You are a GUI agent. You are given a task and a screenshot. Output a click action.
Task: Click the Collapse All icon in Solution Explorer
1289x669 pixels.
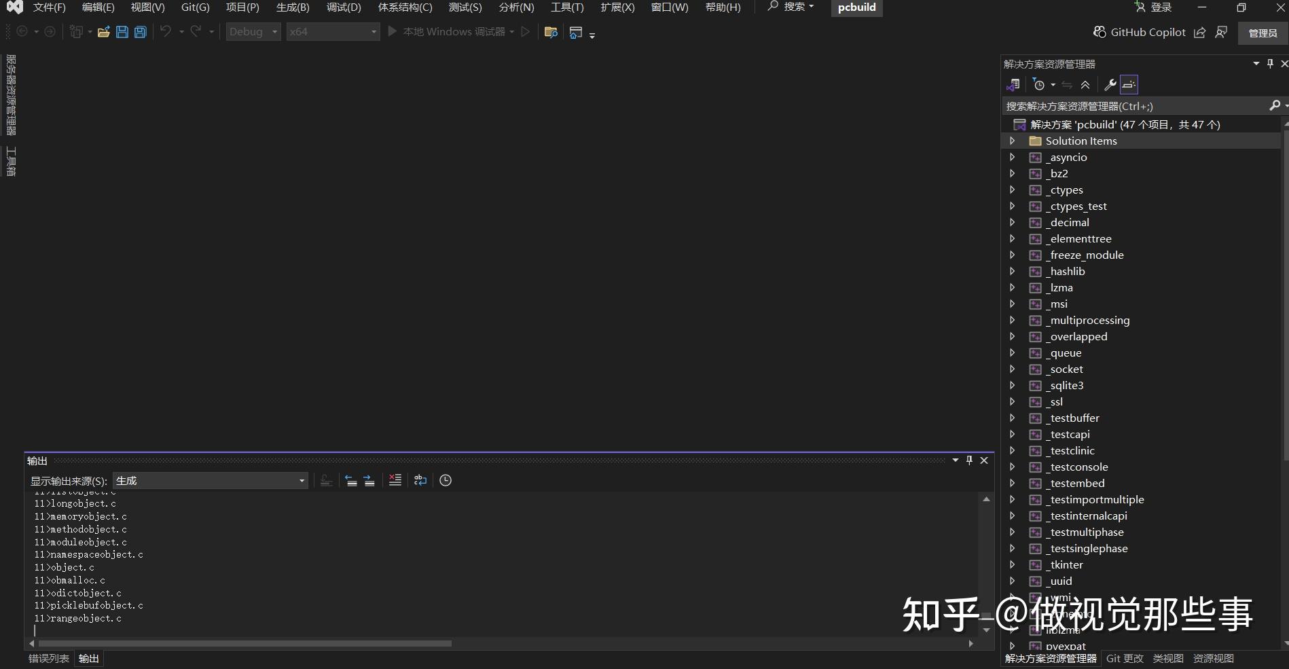1085,84
